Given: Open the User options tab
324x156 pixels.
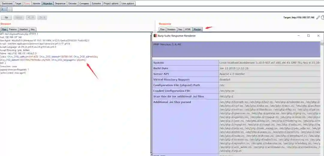Looking at the screenshot, I should 128,4.
